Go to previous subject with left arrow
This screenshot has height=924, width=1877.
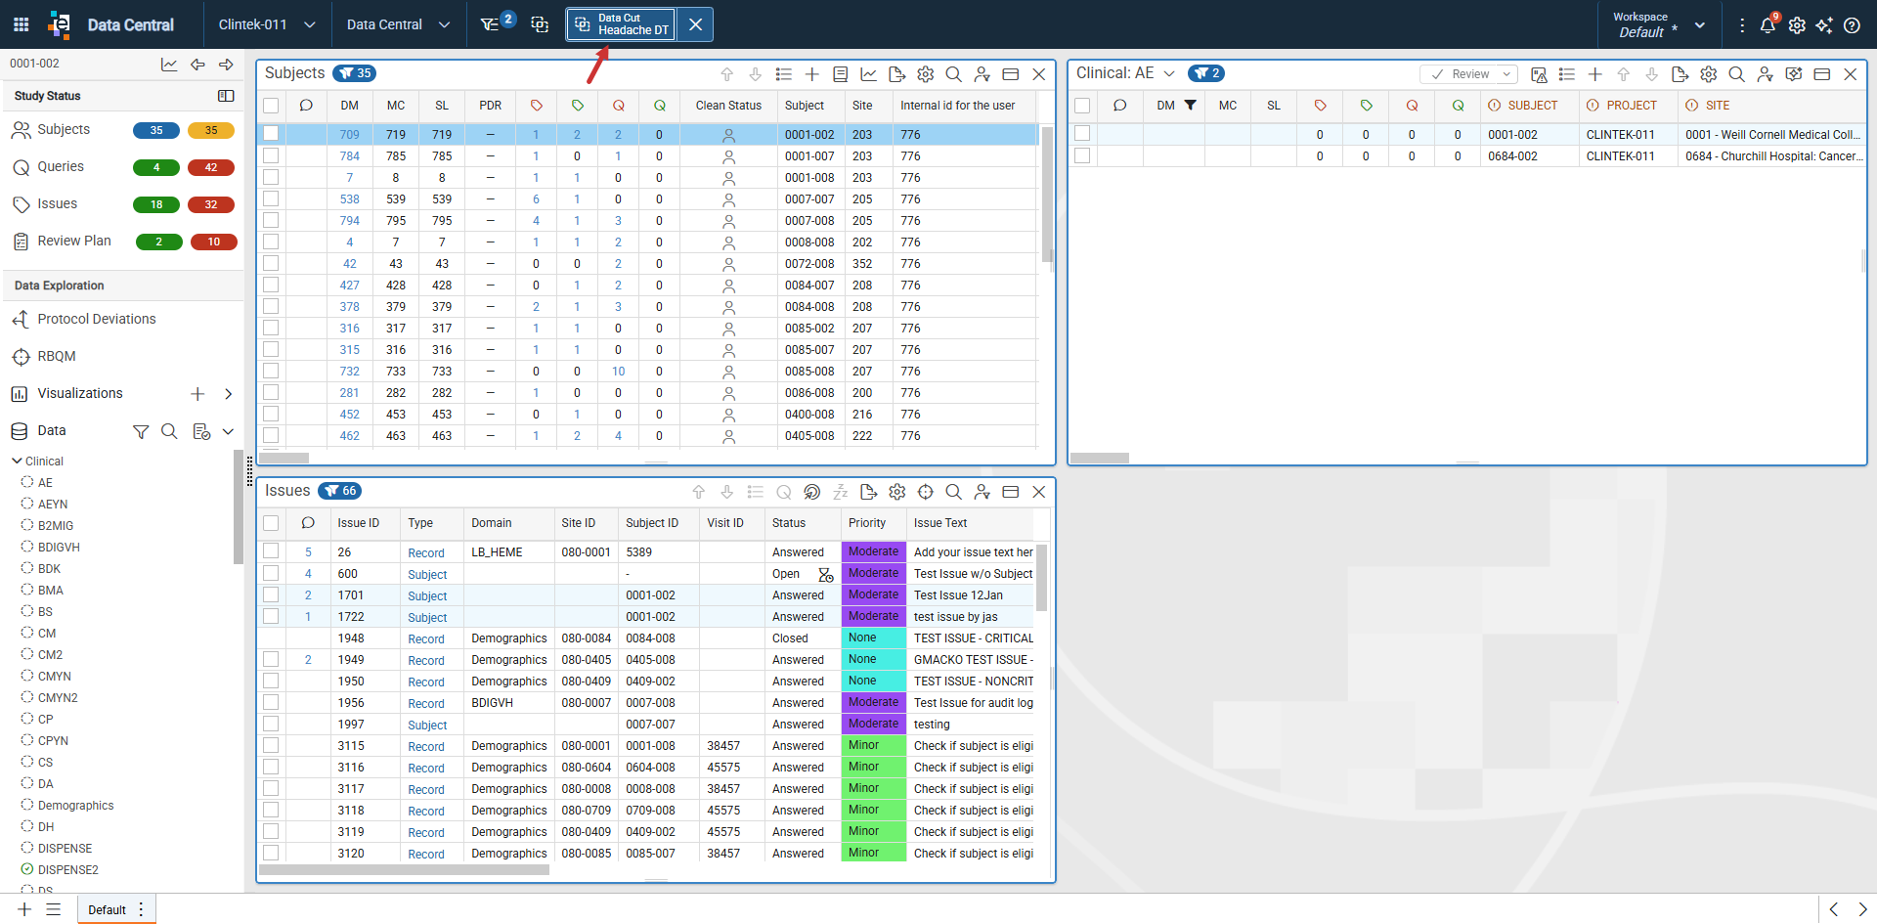[198, 65]
